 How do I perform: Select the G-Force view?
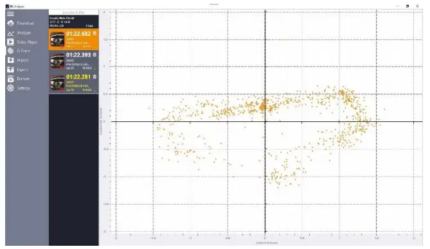pyautogui.click(x=19, y=51)
